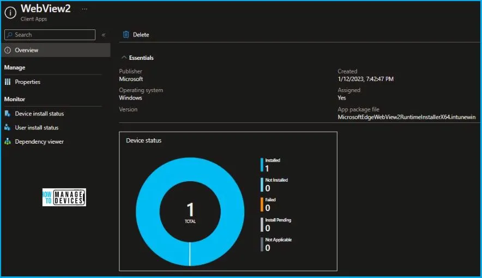
Task: Click the Install Pending legend label
Action: (x=278, y=220)
